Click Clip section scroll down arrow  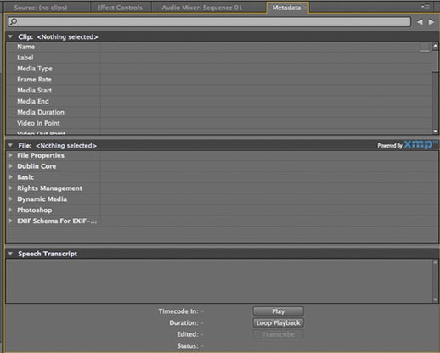[x=435, y=132]
